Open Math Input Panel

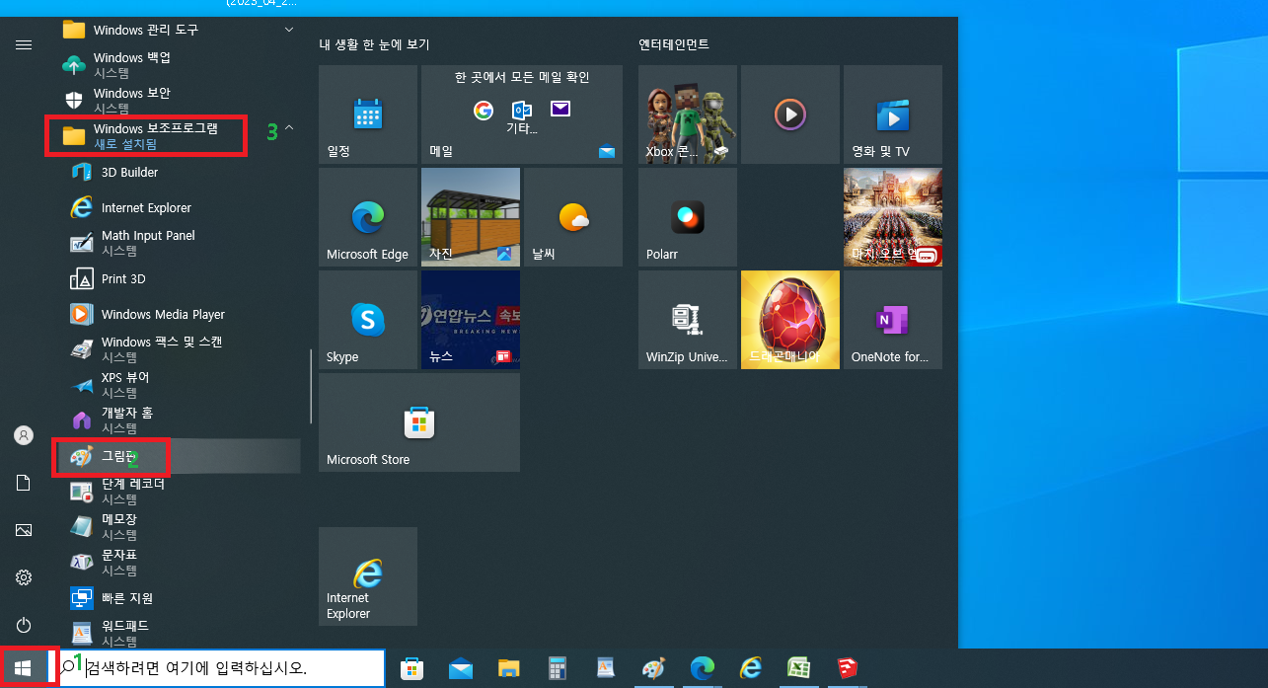pos(178,243)
